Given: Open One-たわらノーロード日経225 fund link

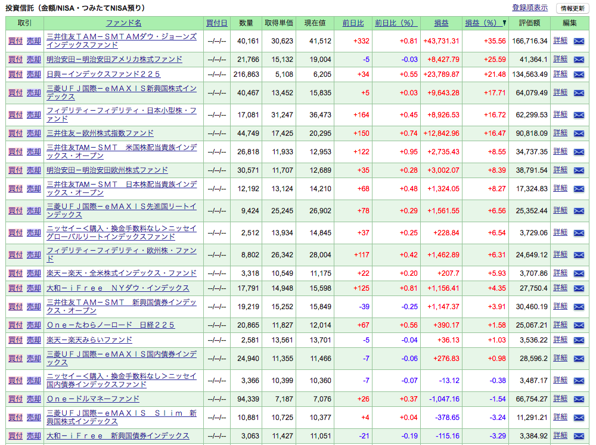Looking at the screenshot, I should point(111,325).
